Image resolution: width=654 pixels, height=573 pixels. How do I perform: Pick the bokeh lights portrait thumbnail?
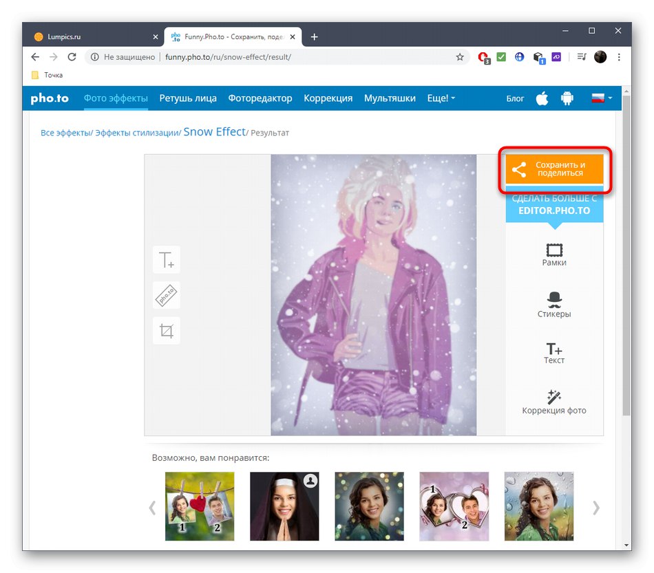coord(369,506)
